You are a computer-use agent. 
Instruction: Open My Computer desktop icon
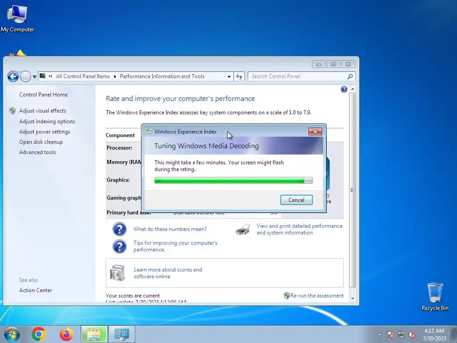point(17,18)
